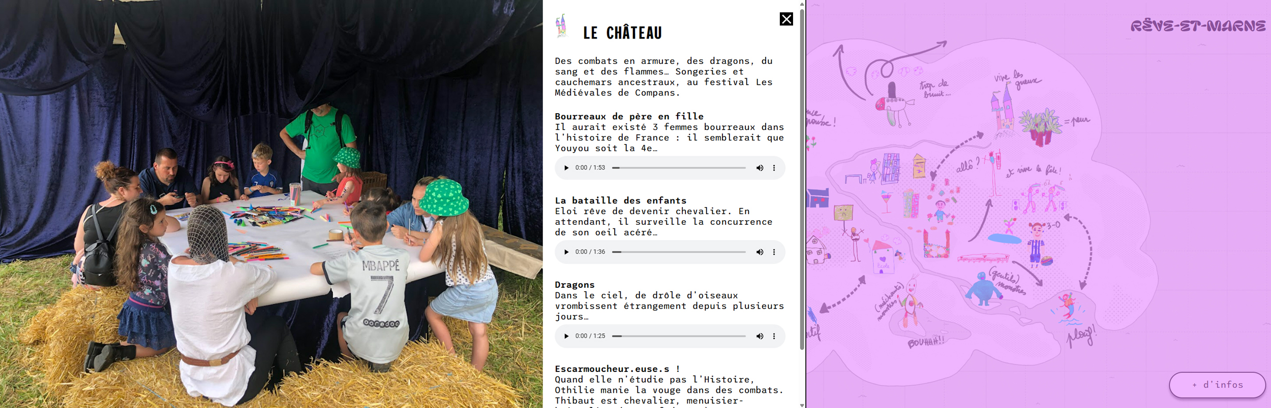Image resolution: width=1271 pixels, height=408 pixels.
Task: Seek within the Dragons audio progress bar
Action: pyautogui.click(x=679, y=336)
